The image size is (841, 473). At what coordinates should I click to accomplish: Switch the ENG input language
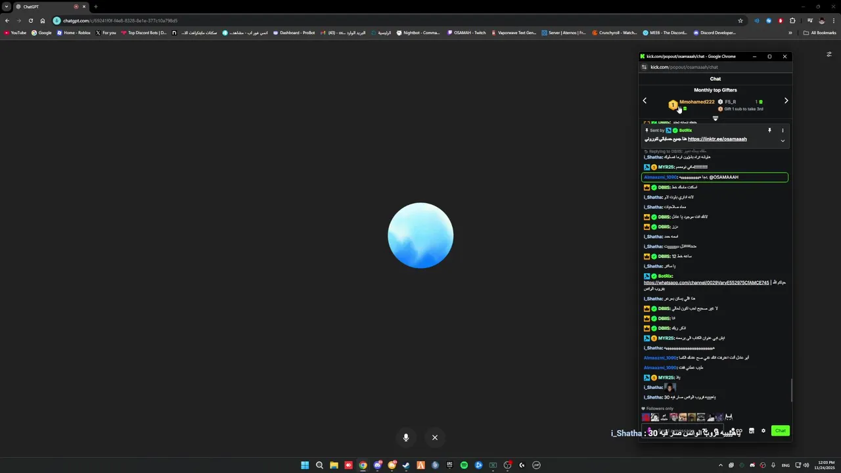[x=785, y=465]
